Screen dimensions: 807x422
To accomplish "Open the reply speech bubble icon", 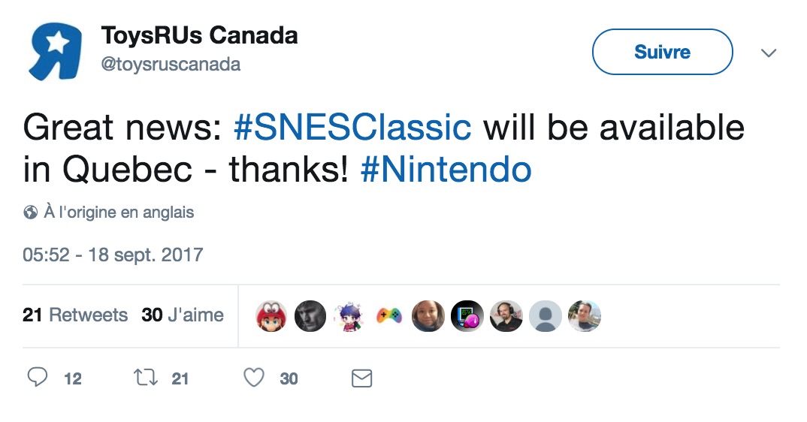I will click(x=37, y=377).
